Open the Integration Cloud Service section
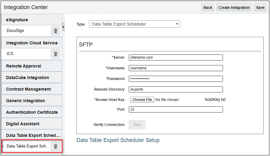Screen dimensions: 270x156 [x=32, y=43]
